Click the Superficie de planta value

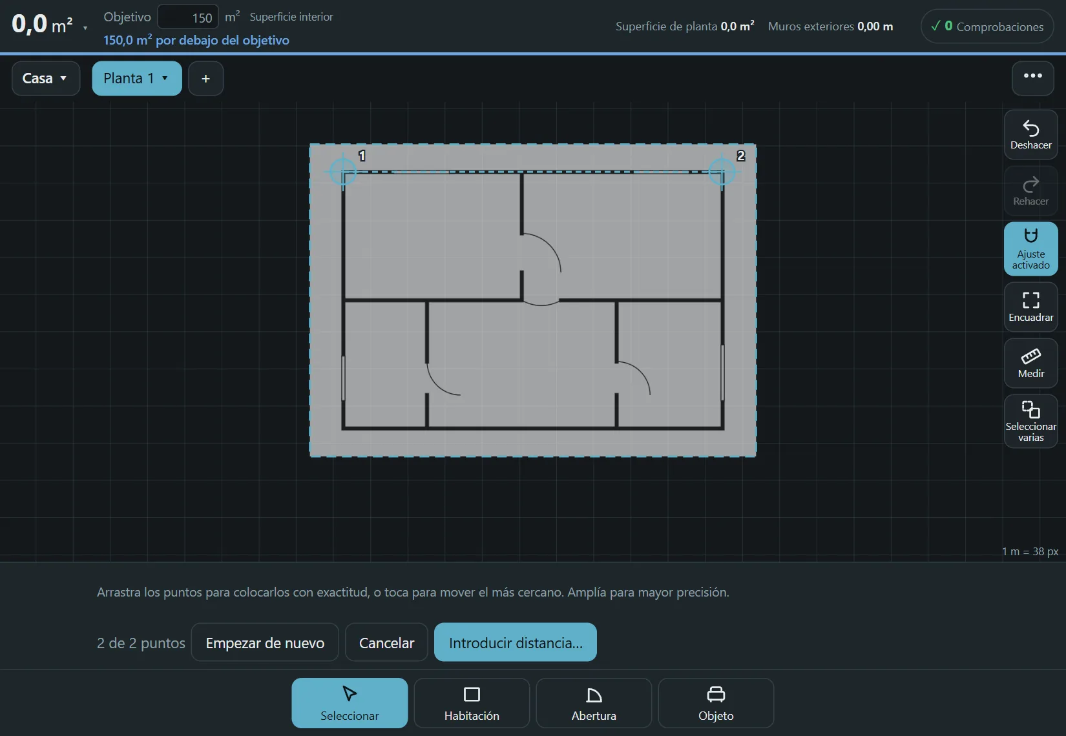(737, 26)
